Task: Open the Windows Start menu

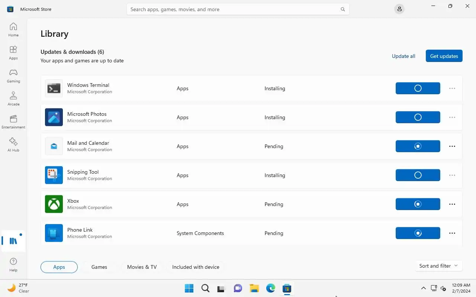Action: 189,288
